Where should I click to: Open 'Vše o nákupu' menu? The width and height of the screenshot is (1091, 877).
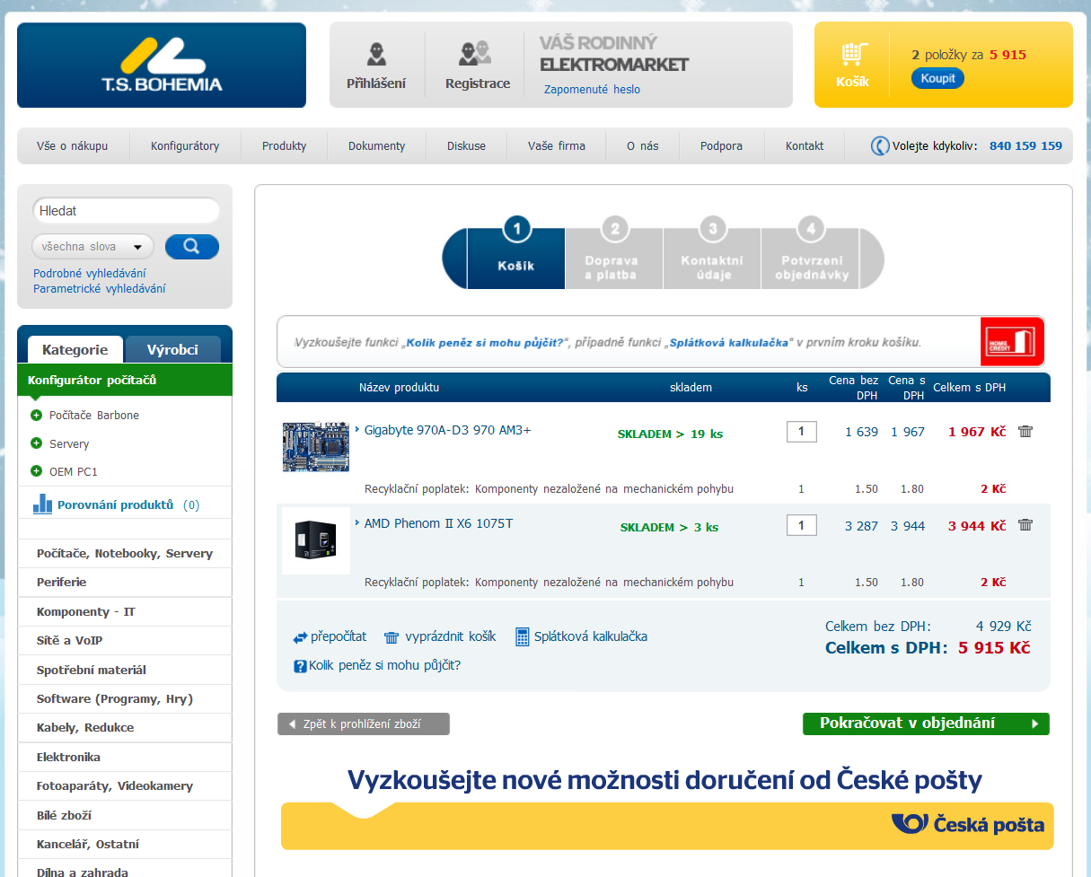point(73,145)
